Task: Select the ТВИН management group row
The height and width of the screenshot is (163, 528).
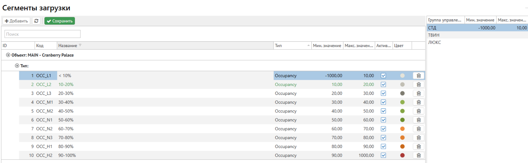Action: 434,35
